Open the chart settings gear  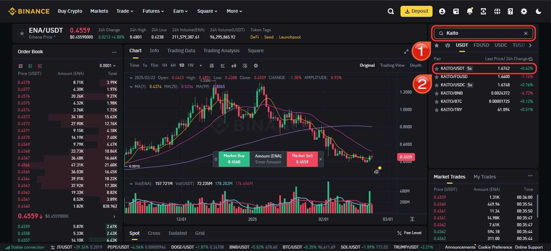pos(256,66)
